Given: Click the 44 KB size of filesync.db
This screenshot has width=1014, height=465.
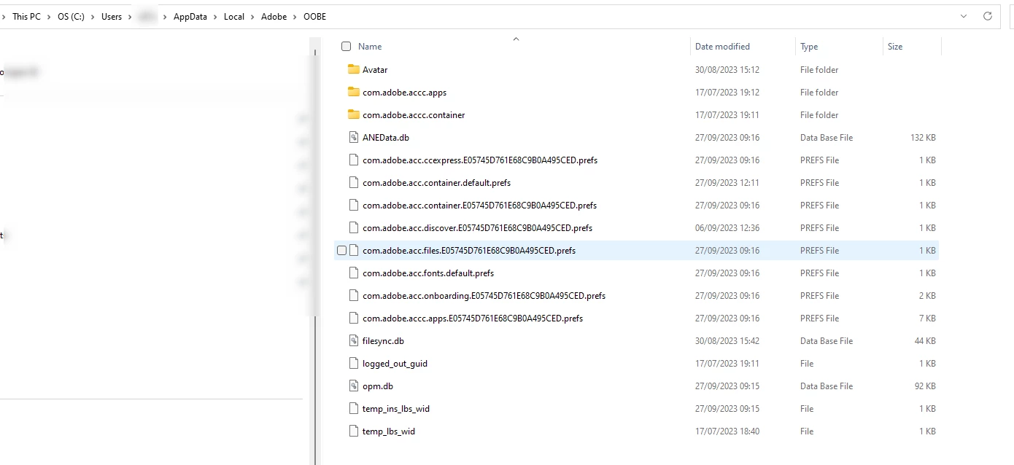Looking at the screenshot, I should coord(925,341).
